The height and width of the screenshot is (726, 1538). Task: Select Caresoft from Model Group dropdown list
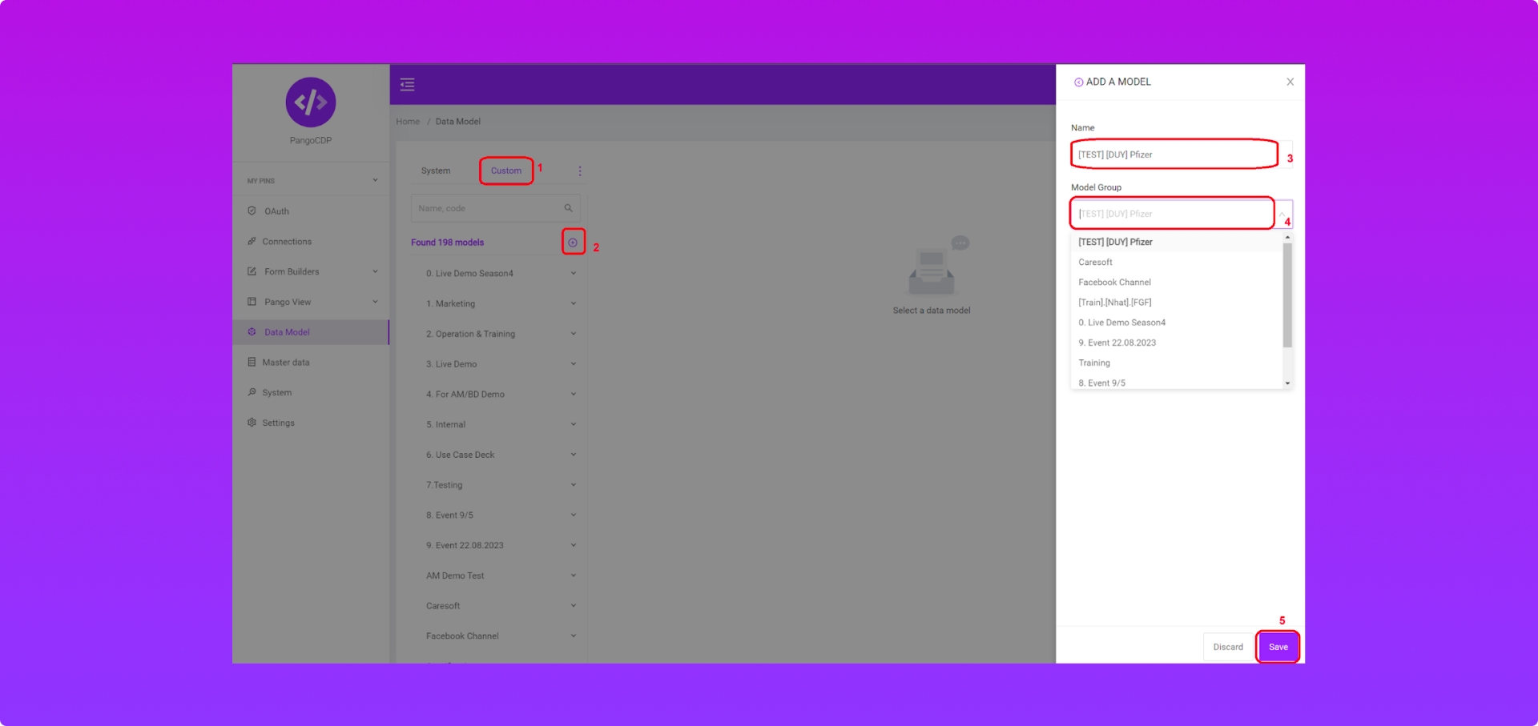point(1095,263)
